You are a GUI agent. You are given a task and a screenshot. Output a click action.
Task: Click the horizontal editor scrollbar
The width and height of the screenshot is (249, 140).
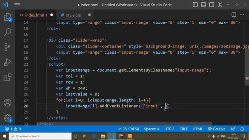coord(124,124)
